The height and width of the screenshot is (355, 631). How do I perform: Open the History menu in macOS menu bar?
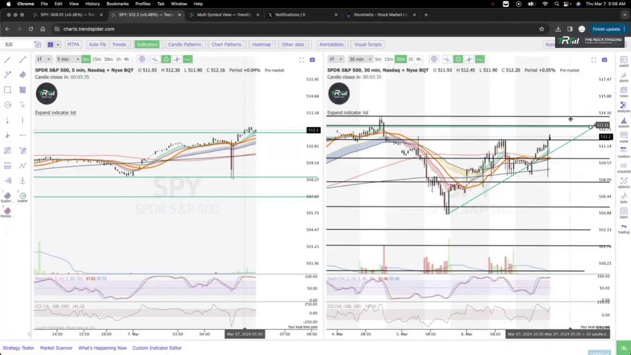[x=92, y=3]
